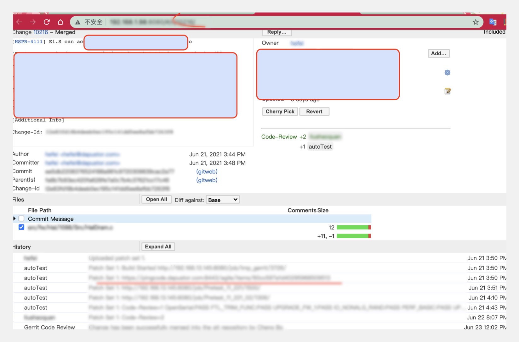Click the not-secure warning triangle icon
The height and width of the screenshot is (342, 519).
tap(78, 22)
